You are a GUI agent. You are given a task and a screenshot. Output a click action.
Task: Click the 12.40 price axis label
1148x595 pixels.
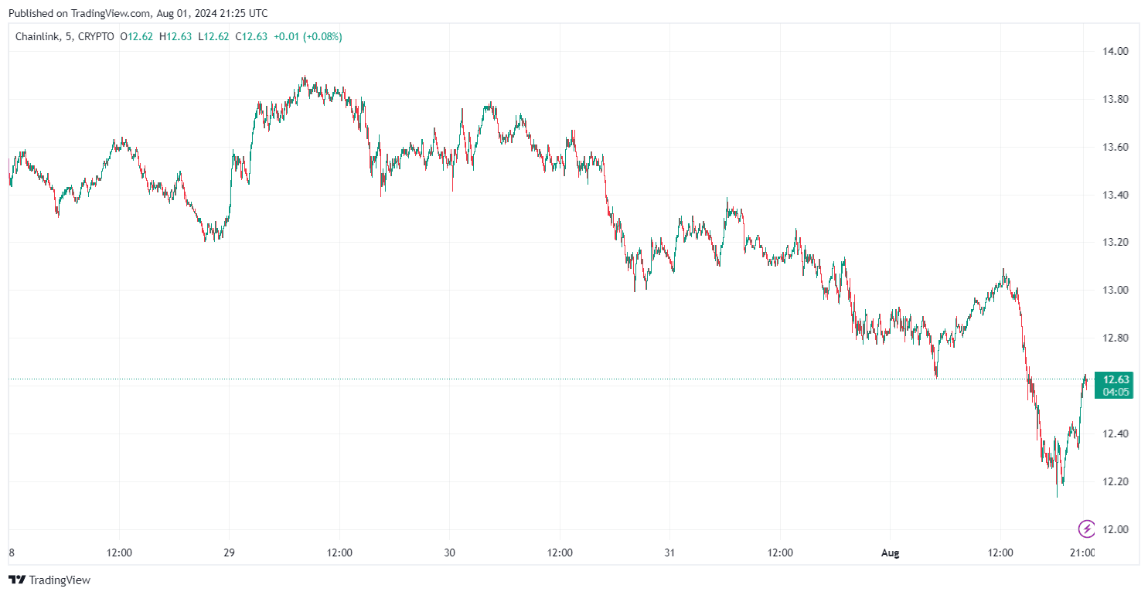pyautogui.click(x=1116, y=433)
